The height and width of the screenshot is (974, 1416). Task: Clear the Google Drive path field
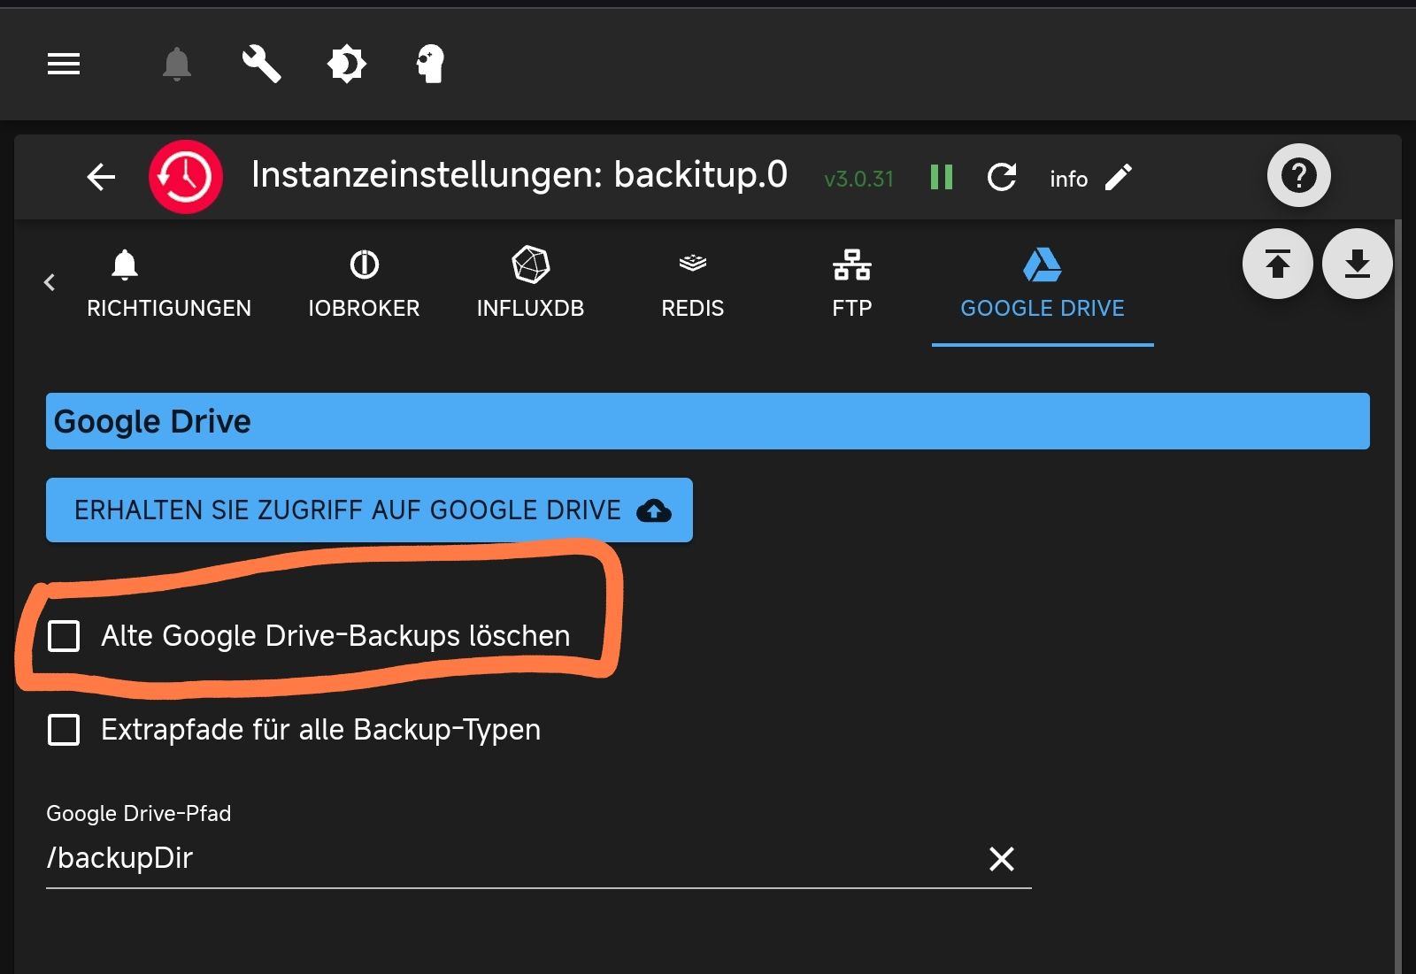click(x=1002, y=858)
